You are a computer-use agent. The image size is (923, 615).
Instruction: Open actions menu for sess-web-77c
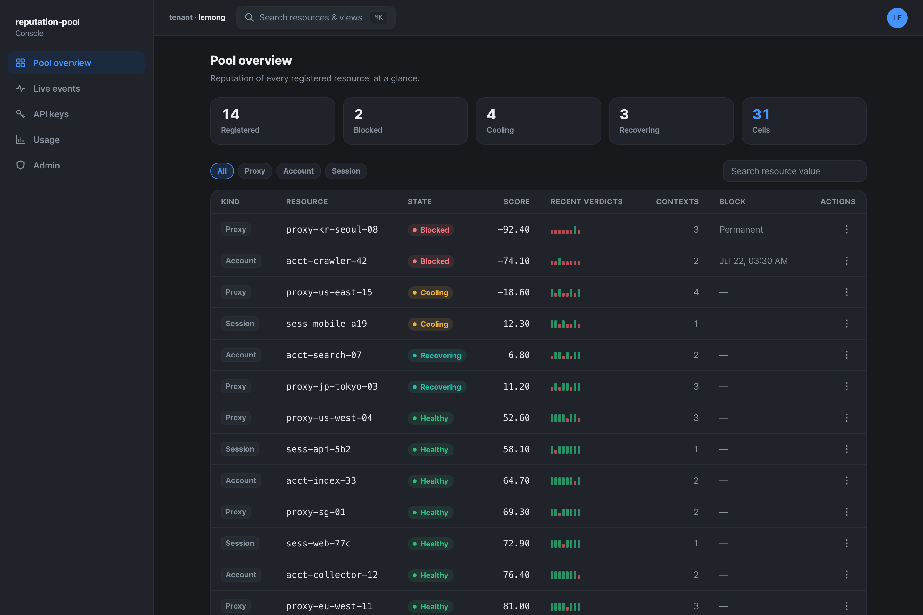click(x=846, y=543)
